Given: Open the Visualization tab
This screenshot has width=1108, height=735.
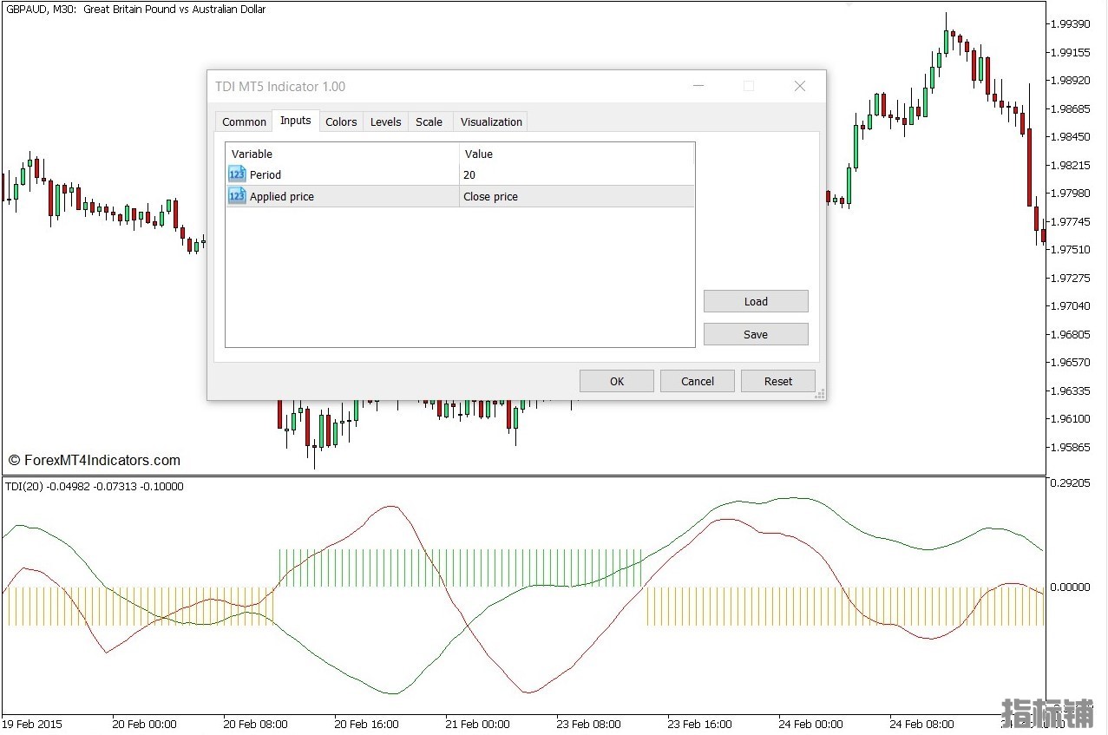Looking at the screenshot, I should (491, 121).
